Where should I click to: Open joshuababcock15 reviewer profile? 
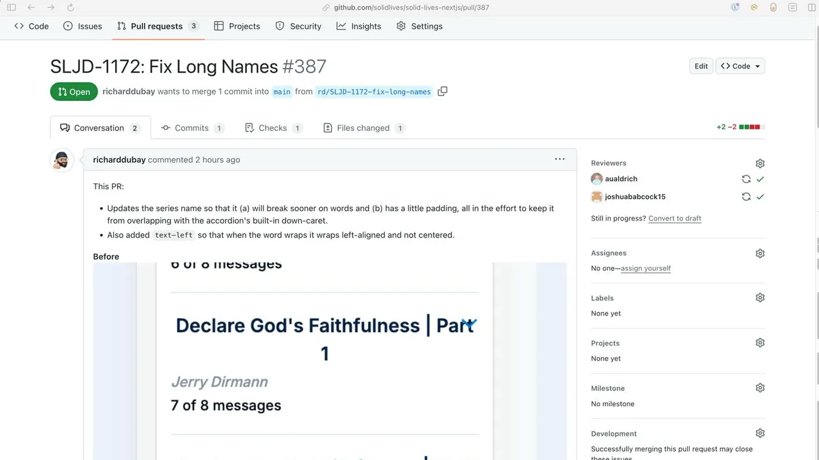635,197
